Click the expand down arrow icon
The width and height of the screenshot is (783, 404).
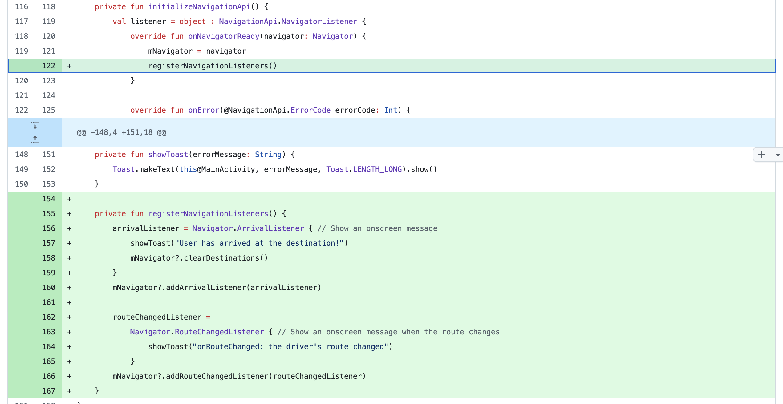coord(35,125)
